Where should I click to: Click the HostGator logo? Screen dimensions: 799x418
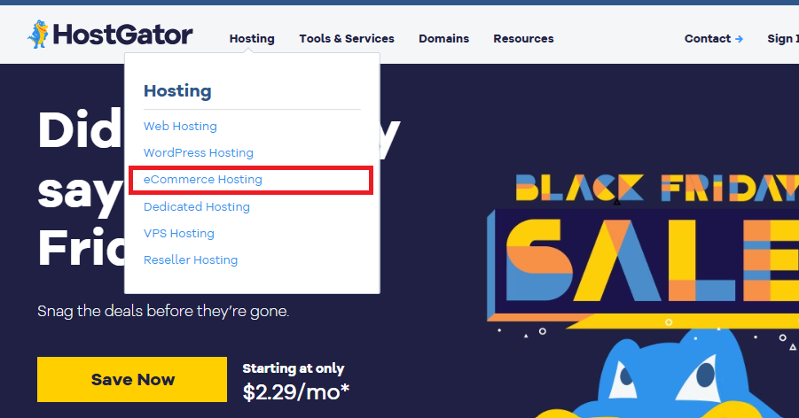(x=110, y=35)
